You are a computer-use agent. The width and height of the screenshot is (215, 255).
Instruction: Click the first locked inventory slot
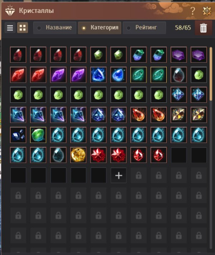point(138,175)
